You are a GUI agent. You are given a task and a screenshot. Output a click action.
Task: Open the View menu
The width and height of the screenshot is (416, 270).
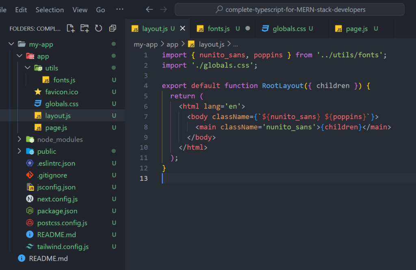click(x=80, y=10)
